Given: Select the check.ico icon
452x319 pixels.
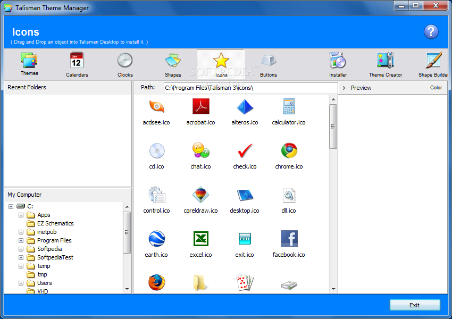Looking at the screenshot, I should (245, 156).
